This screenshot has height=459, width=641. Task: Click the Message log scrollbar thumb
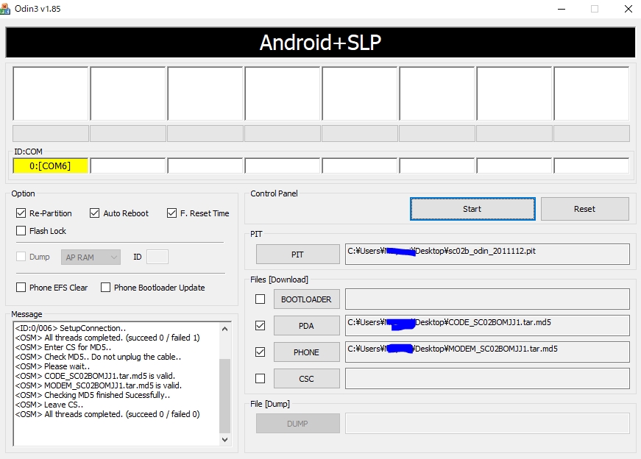[225, 396]
